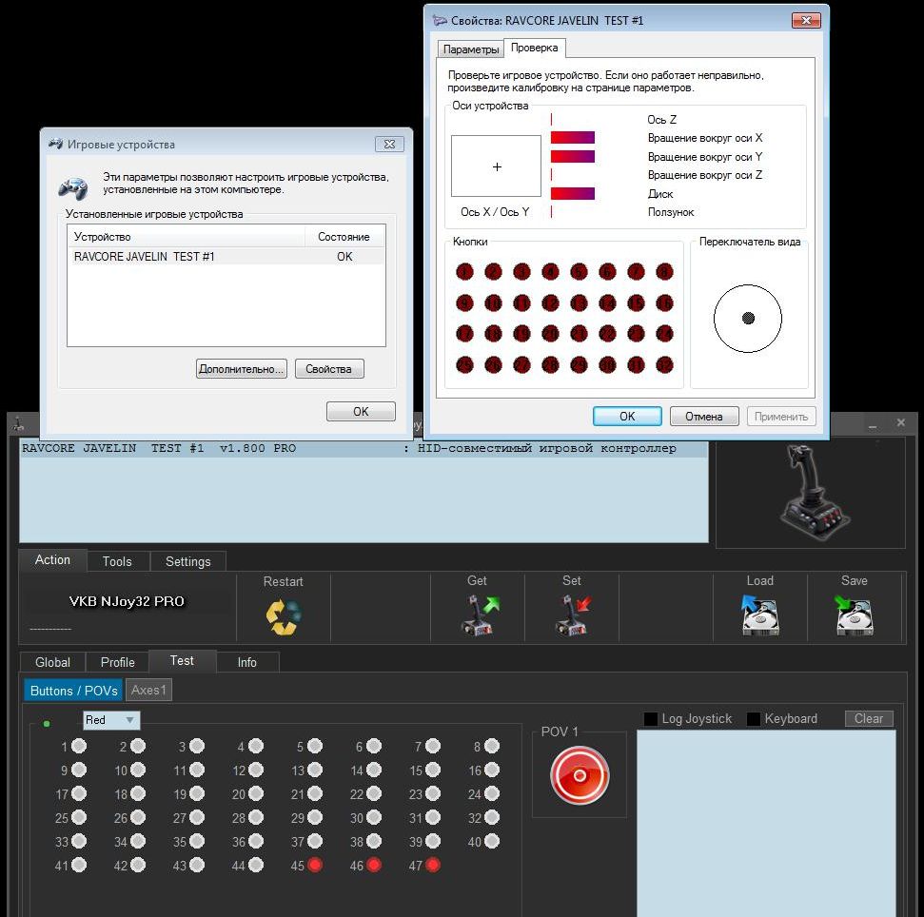Click the Диск axis bar
924x917 pixels.
pyautogui.click(x=573, y=193)
